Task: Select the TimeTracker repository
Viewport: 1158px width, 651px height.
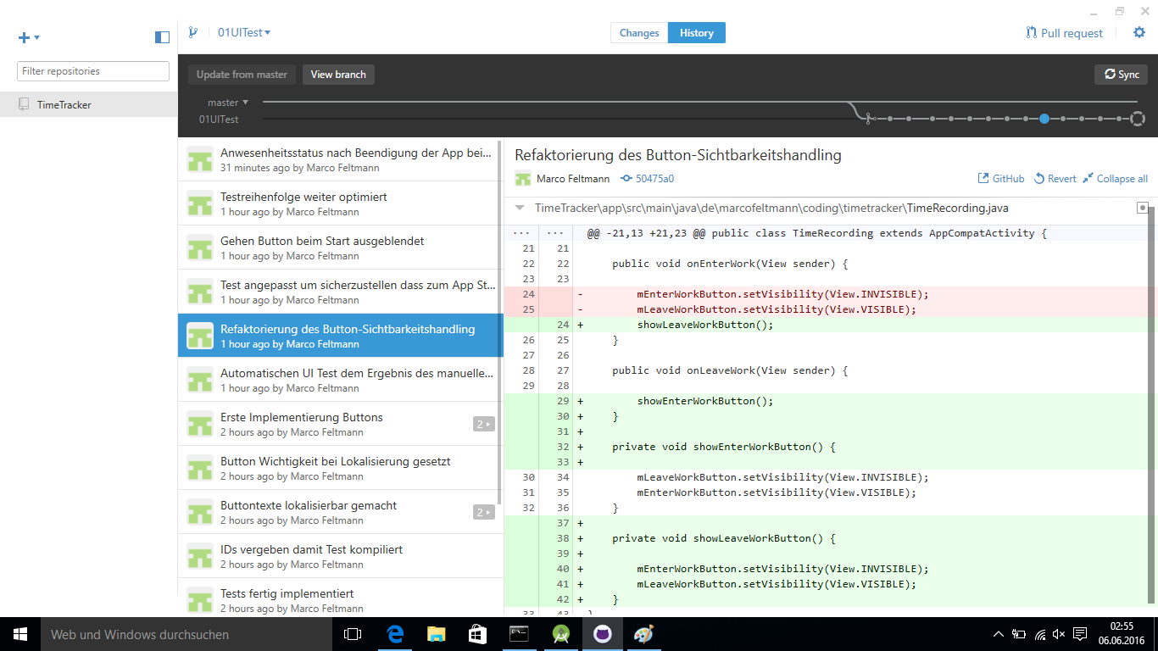Action: point(64,105)
